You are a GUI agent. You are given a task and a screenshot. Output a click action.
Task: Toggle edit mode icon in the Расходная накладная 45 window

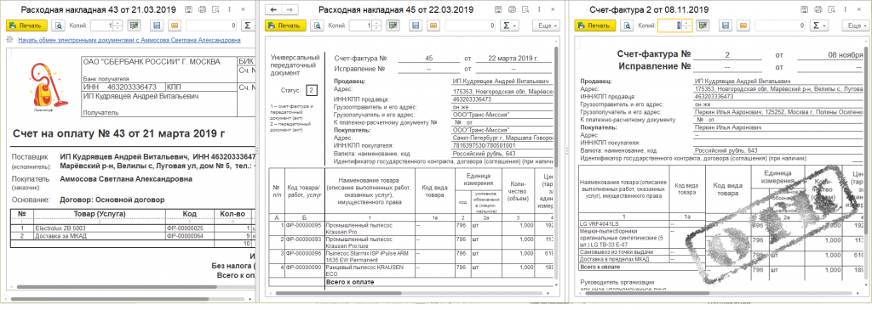(393, 25)
